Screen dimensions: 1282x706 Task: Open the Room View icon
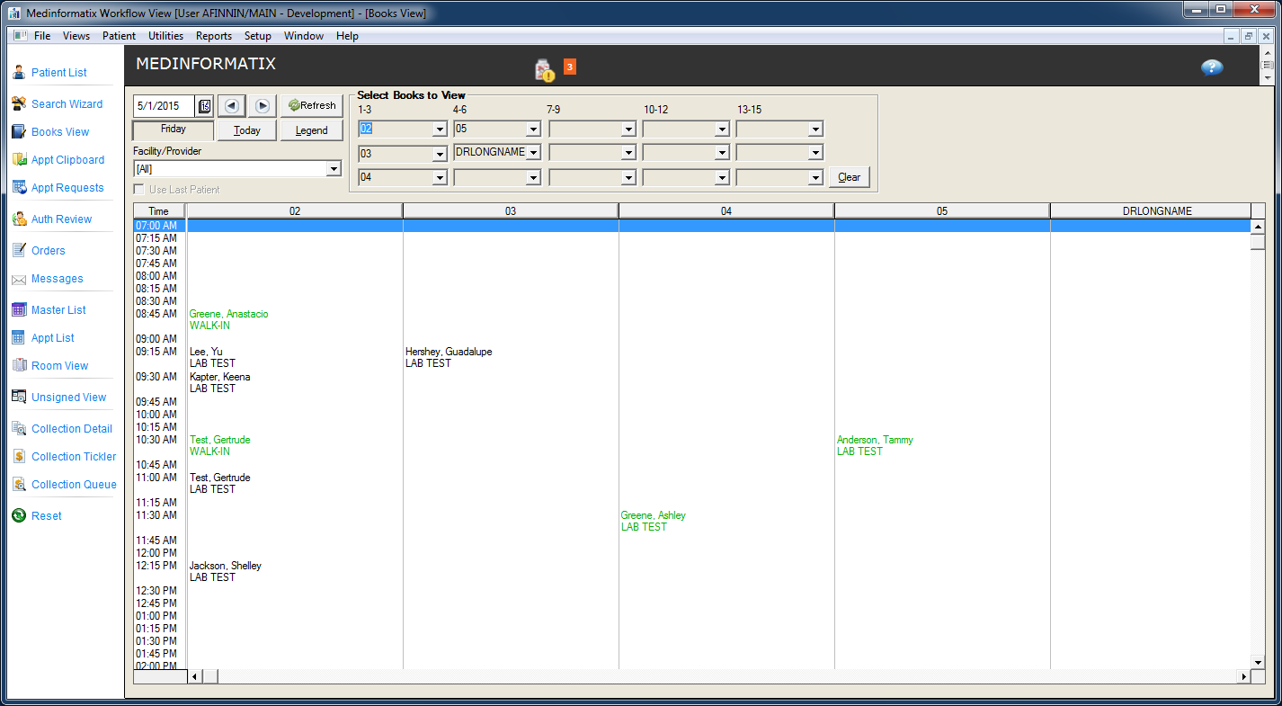point(19,366)
